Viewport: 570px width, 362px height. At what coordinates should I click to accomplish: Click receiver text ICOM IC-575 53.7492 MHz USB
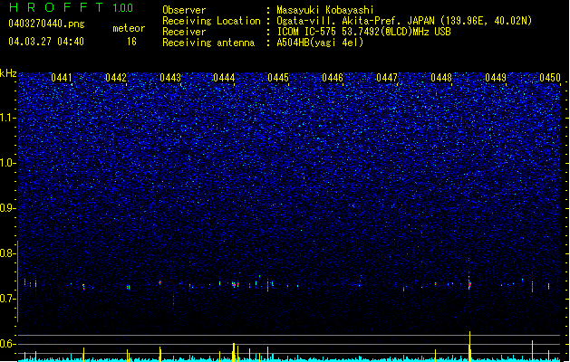click(x=363, y=32)
